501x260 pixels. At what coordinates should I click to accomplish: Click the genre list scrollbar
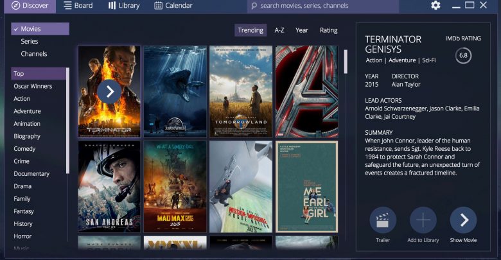coord(67,121)
